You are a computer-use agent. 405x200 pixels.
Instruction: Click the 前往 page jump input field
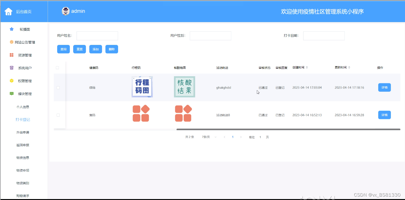pyautogui.click(x=260, y=137)
